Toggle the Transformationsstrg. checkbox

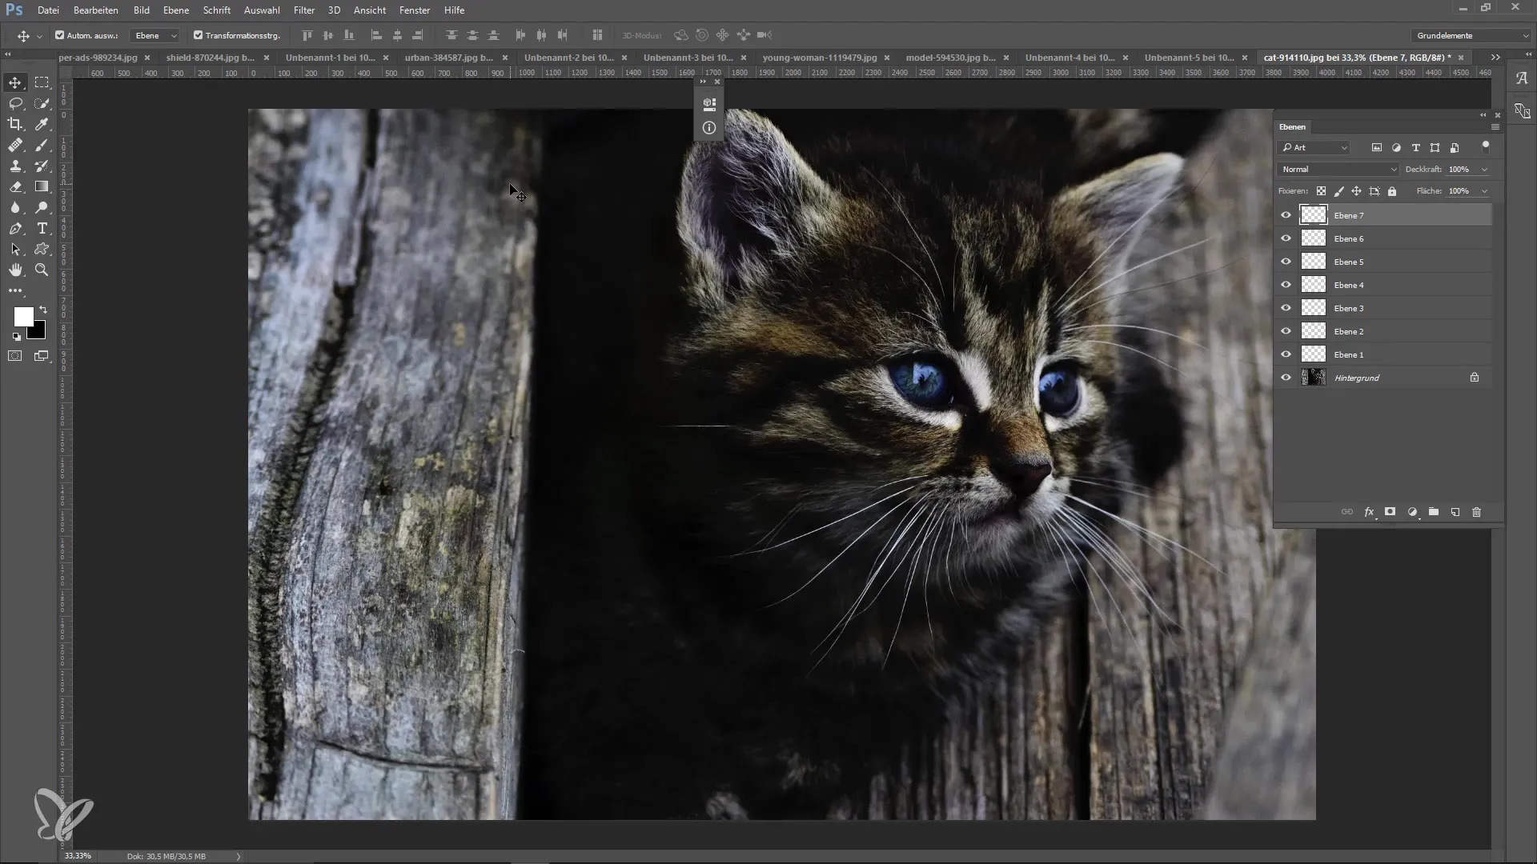click(198, 35)
